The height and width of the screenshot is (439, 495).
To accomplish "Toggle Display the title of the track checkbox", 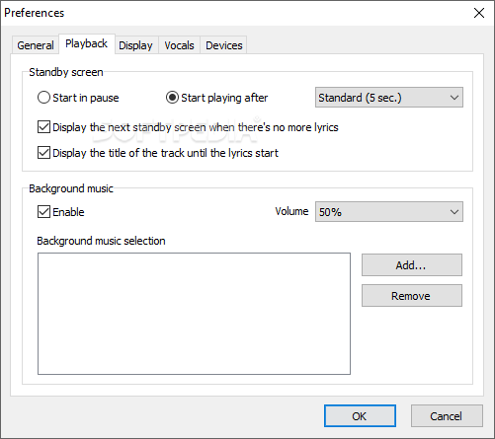I will [44, 153].
